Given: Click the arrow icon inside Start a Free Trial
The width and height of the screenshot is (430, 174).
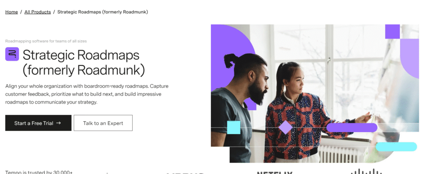Looking at the screenshot, I should click(58, 123).
